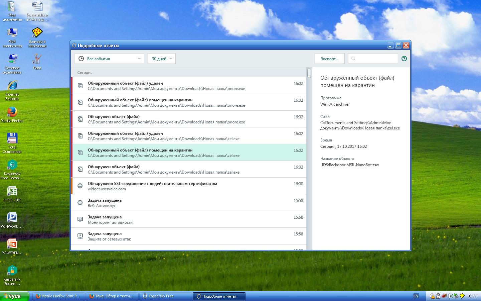This screenshot has width=481, height=301.
Task: Click the 'Защита от сетевых атак' task icon
Action: (80, 236)
